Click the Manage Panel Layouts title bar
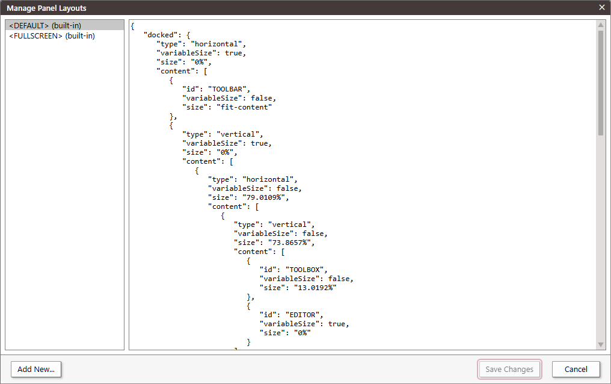Viewport: 611px width, 384px height. coord(241,8)
